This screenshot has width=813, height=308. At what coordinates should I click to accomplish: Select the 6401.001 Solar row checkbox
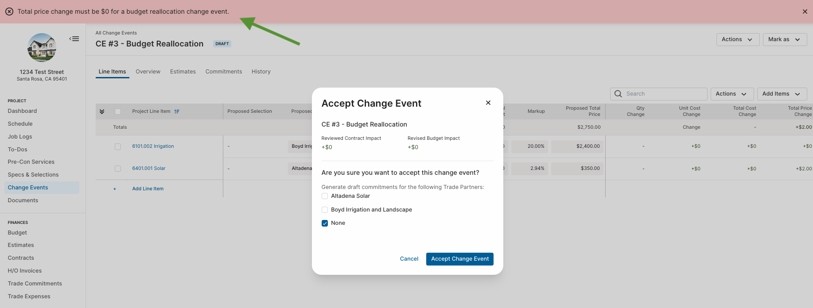pyautogui.click(x=118, y=169)
